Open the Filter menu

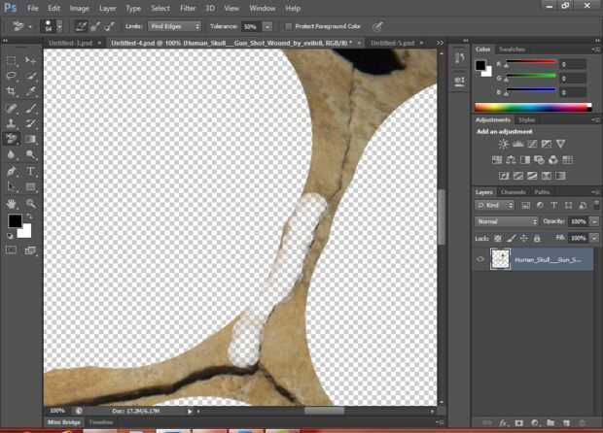[188, 8]
